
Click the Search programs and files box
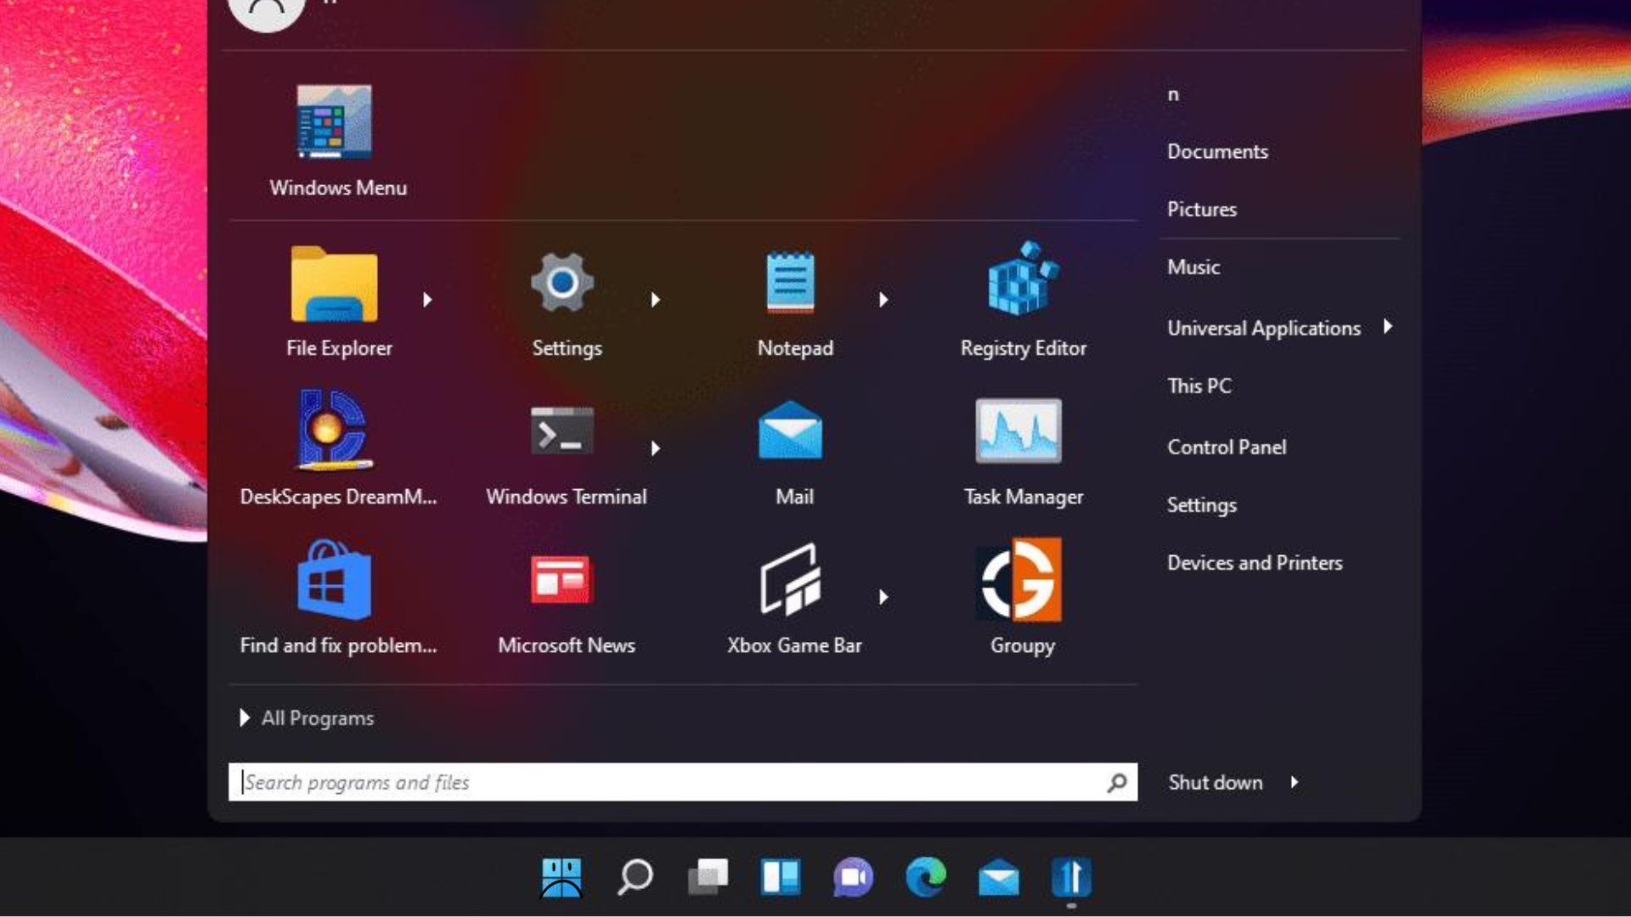tap(671, 782)
